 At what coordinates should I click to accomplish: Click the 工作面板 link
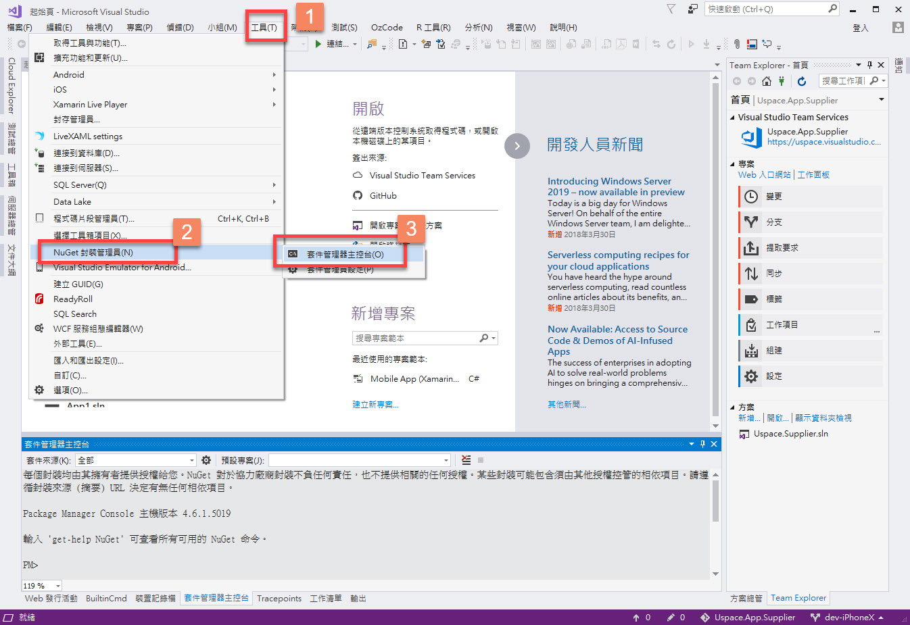click(813, 174)
